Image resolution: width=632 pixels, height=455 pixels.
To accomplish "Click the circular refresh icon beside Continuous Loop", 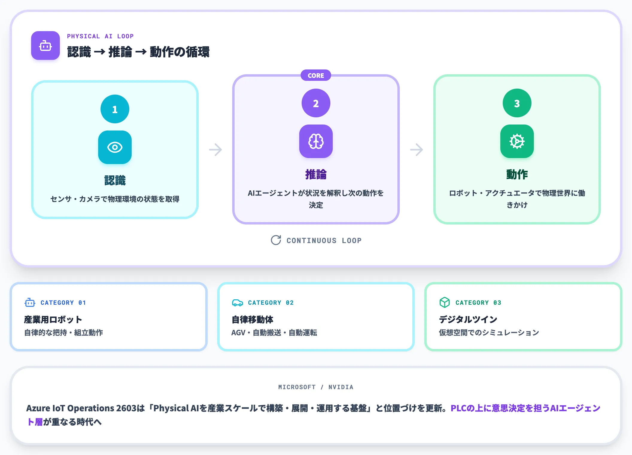I will click(276, 240).
